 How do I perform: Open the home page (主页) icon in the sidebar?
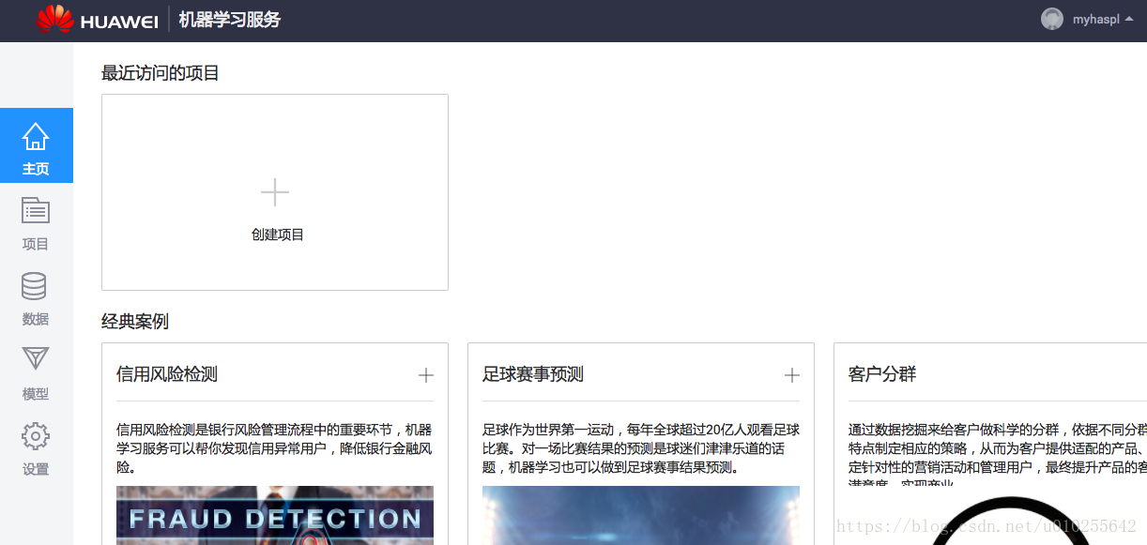pos(36,137)
